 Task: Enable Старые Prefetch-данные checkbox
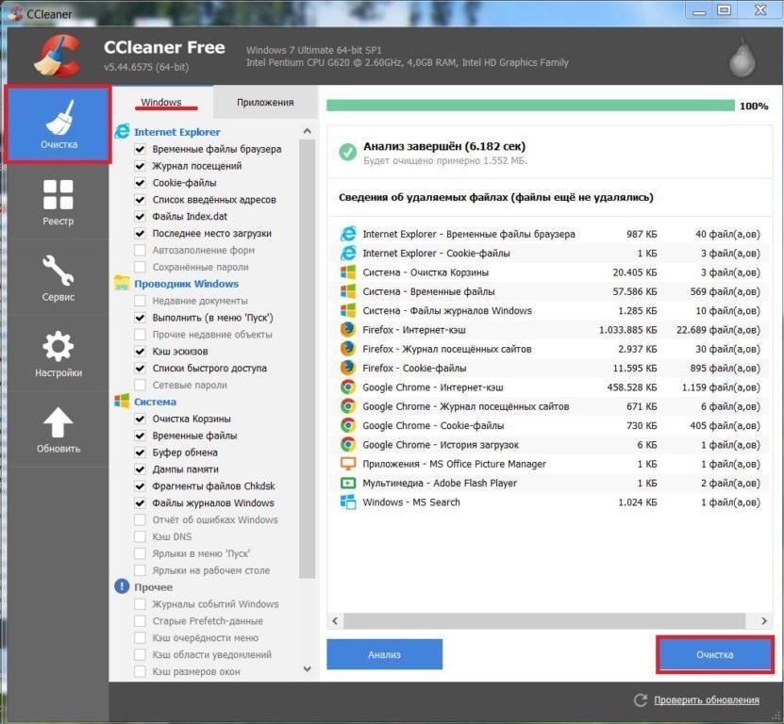point(140,621)
